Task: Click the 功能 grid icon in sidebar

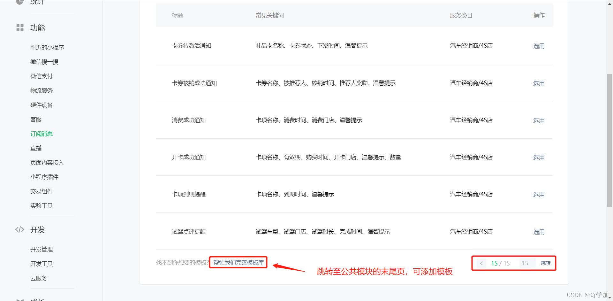Action: tap(20, 28)
